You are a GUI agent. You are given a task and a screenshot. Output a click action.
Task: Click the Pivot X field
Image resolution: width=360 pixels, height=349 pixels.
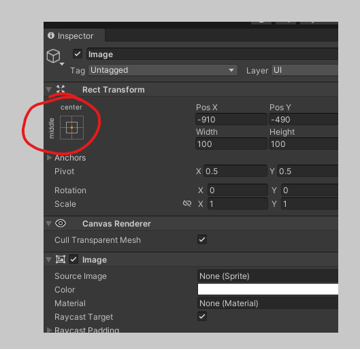235,171
